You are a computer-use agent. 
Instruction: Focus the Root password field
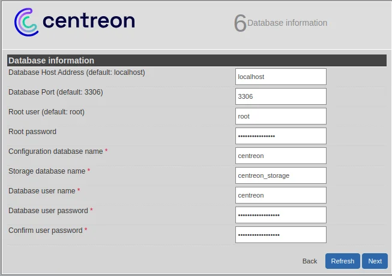[x=281, y=136]
